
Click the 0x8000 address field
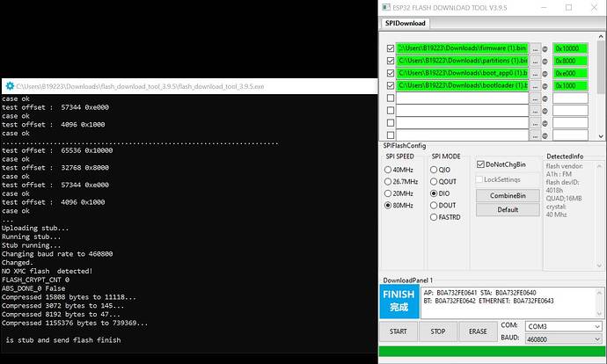point(570,61)
